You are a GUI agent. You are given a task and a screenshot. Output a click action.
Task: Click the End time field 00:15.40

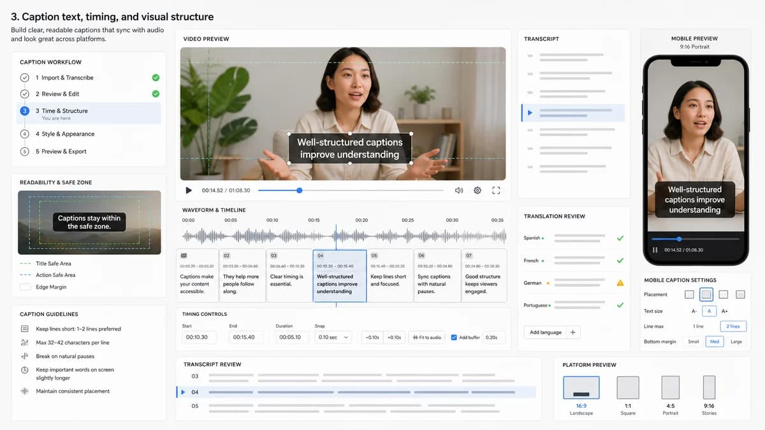[x=245, y=337]
